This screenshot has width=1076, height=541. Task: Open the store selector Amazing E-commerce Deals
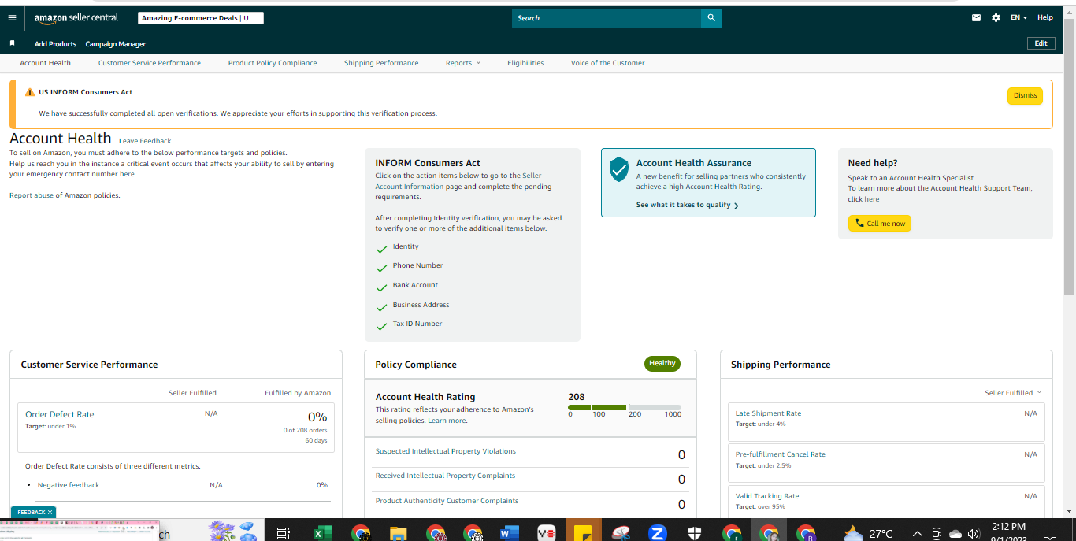pyautogui.click(x=200, y=18)
